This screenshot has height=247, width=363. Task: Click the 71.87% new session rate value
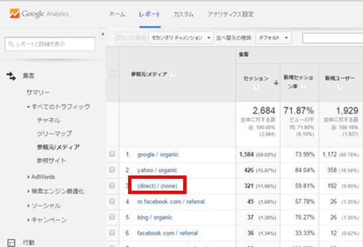pos(299,111)
